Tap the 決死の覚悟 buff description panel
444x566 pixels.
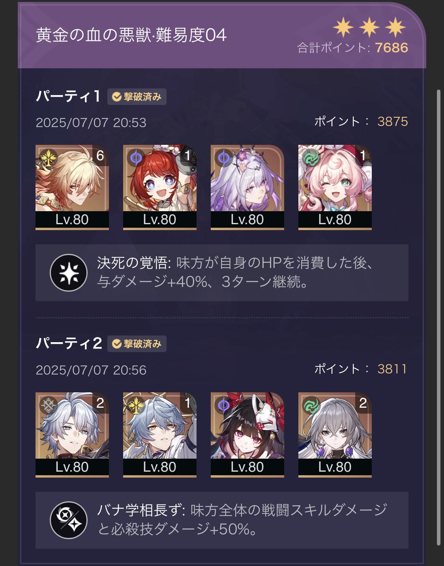222,273
